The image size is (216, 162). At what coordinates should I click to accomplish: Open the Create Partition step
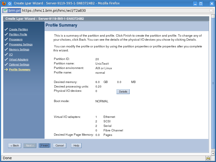[x=18, y=29]
